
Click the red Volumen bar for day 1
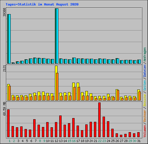pyautogui.click(x=8, y=123)
